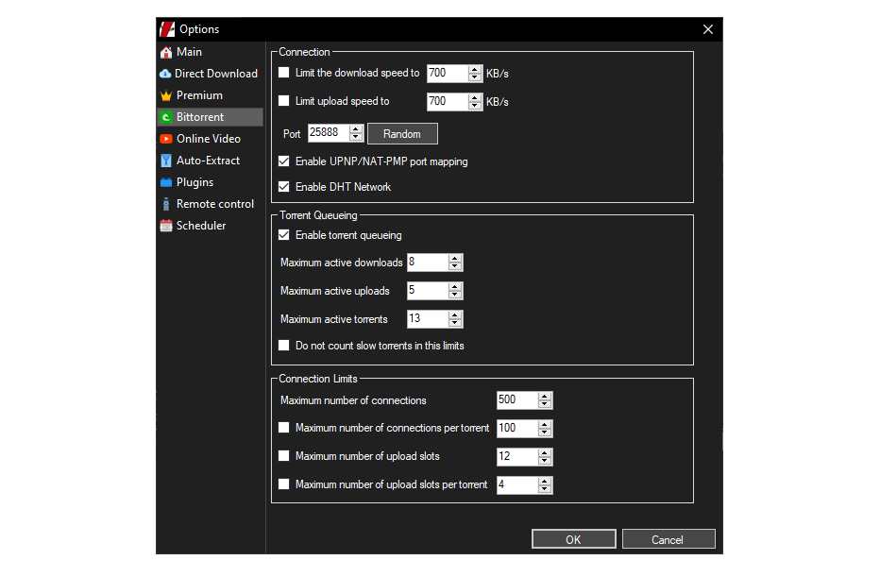Click the Remote control icon
This screenshot has width=880, height=577.
pos(166,204)
